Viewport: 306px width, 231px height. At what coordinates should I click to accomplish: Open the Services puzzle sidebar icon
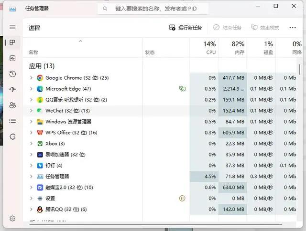pos(12,136)
